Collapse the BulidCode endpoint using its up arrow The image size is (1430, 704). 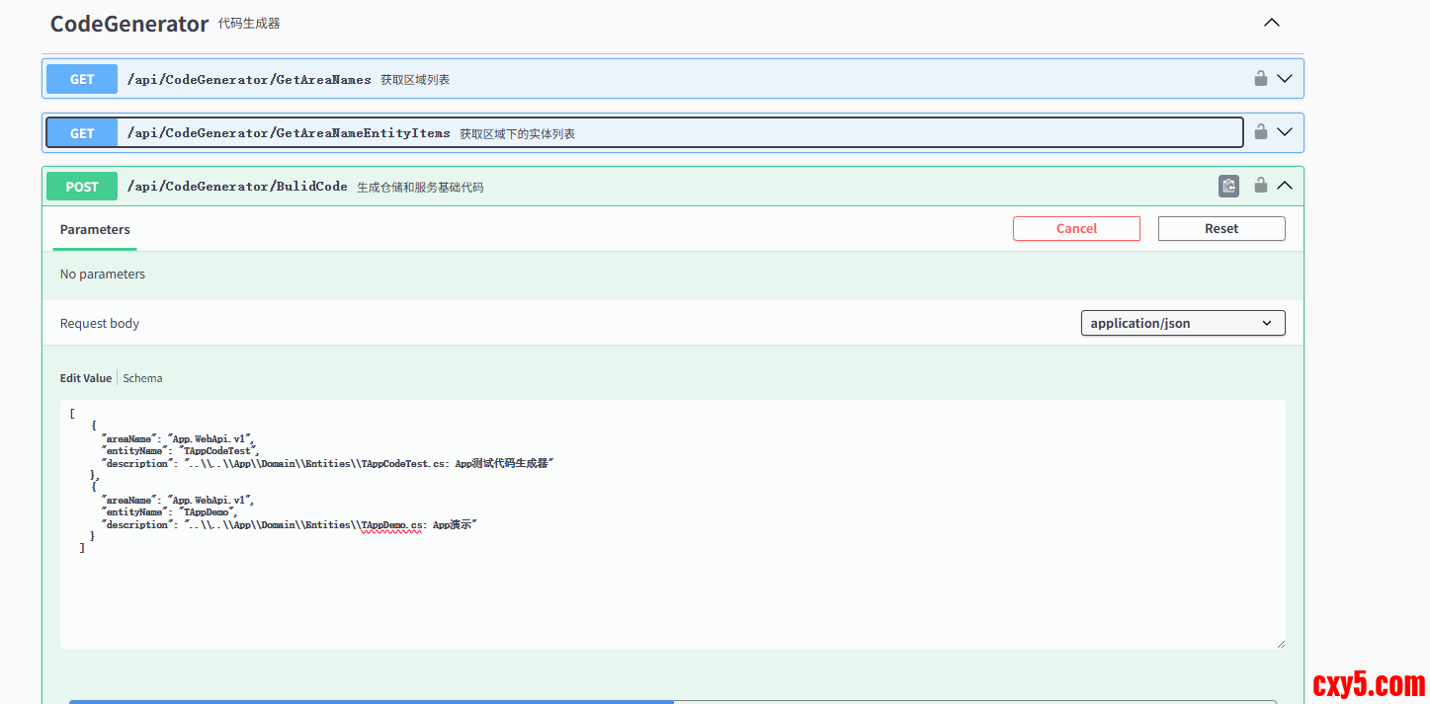pos(1285,185)
